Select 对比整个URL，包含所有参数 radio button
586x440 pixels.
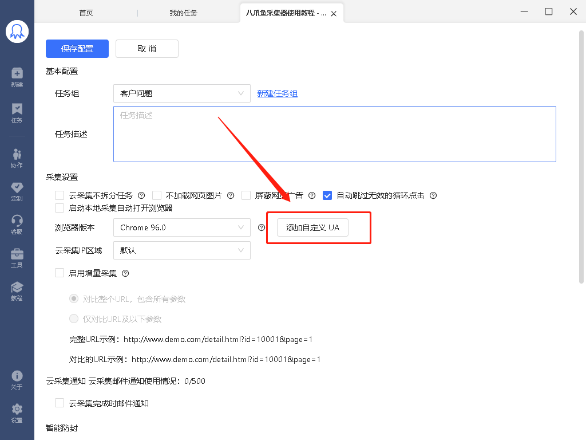point(74,298)
